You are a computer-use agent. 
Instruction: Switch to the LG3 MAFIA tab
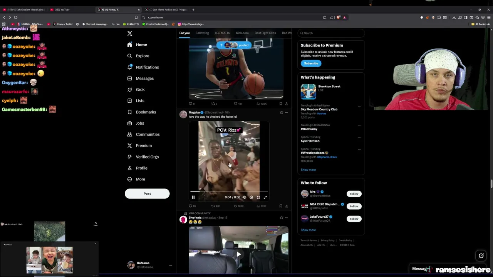point(222,33)
